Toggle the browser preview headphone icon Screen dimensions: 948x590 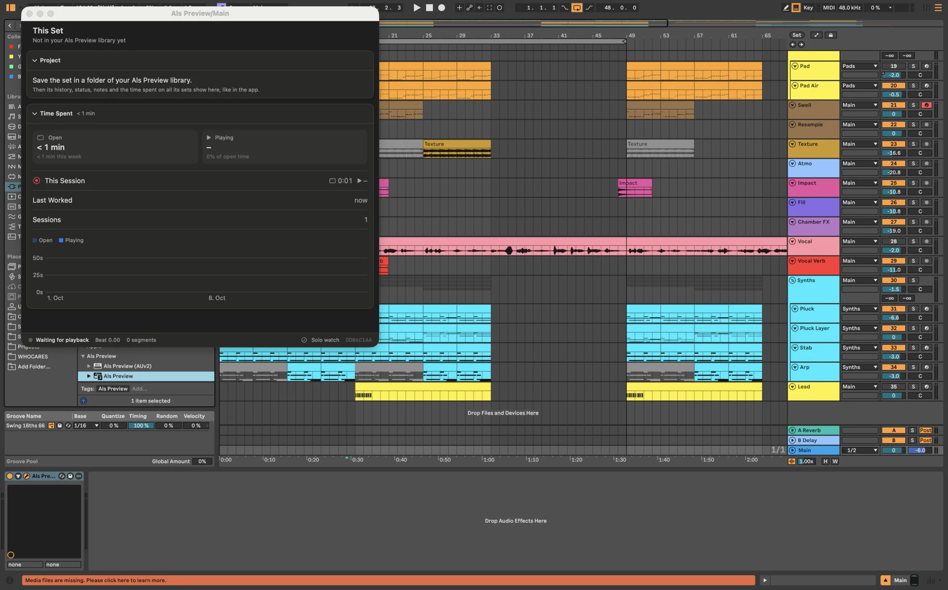coord(83,401)
